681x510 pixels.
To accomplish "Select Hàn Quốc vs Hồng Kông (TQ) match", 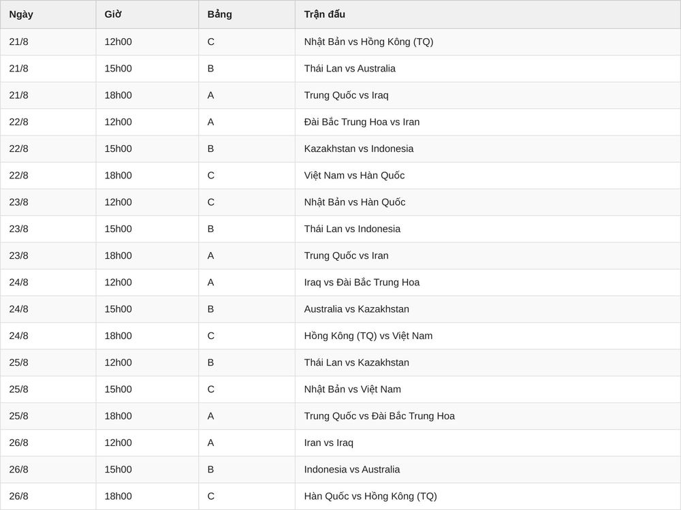I will click(x=370, y=496).
